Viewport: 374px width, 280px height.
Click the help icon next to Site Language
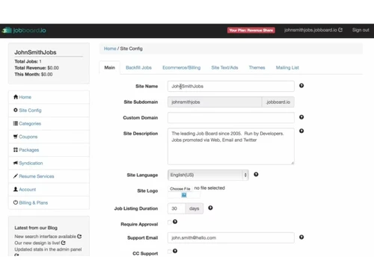pyautogui.click(x=256, y=175)
